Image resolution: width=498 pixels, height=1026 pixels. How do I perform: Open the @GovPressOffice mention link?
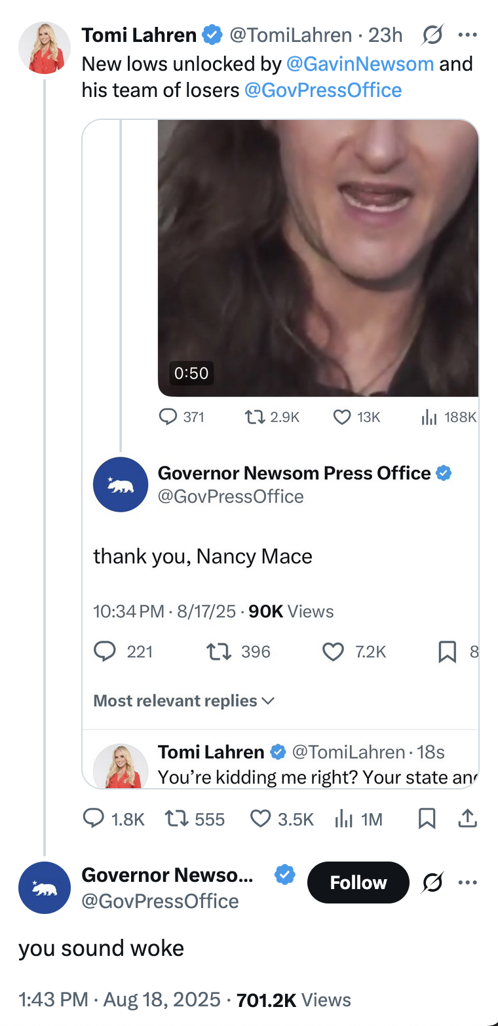point(322,90)
